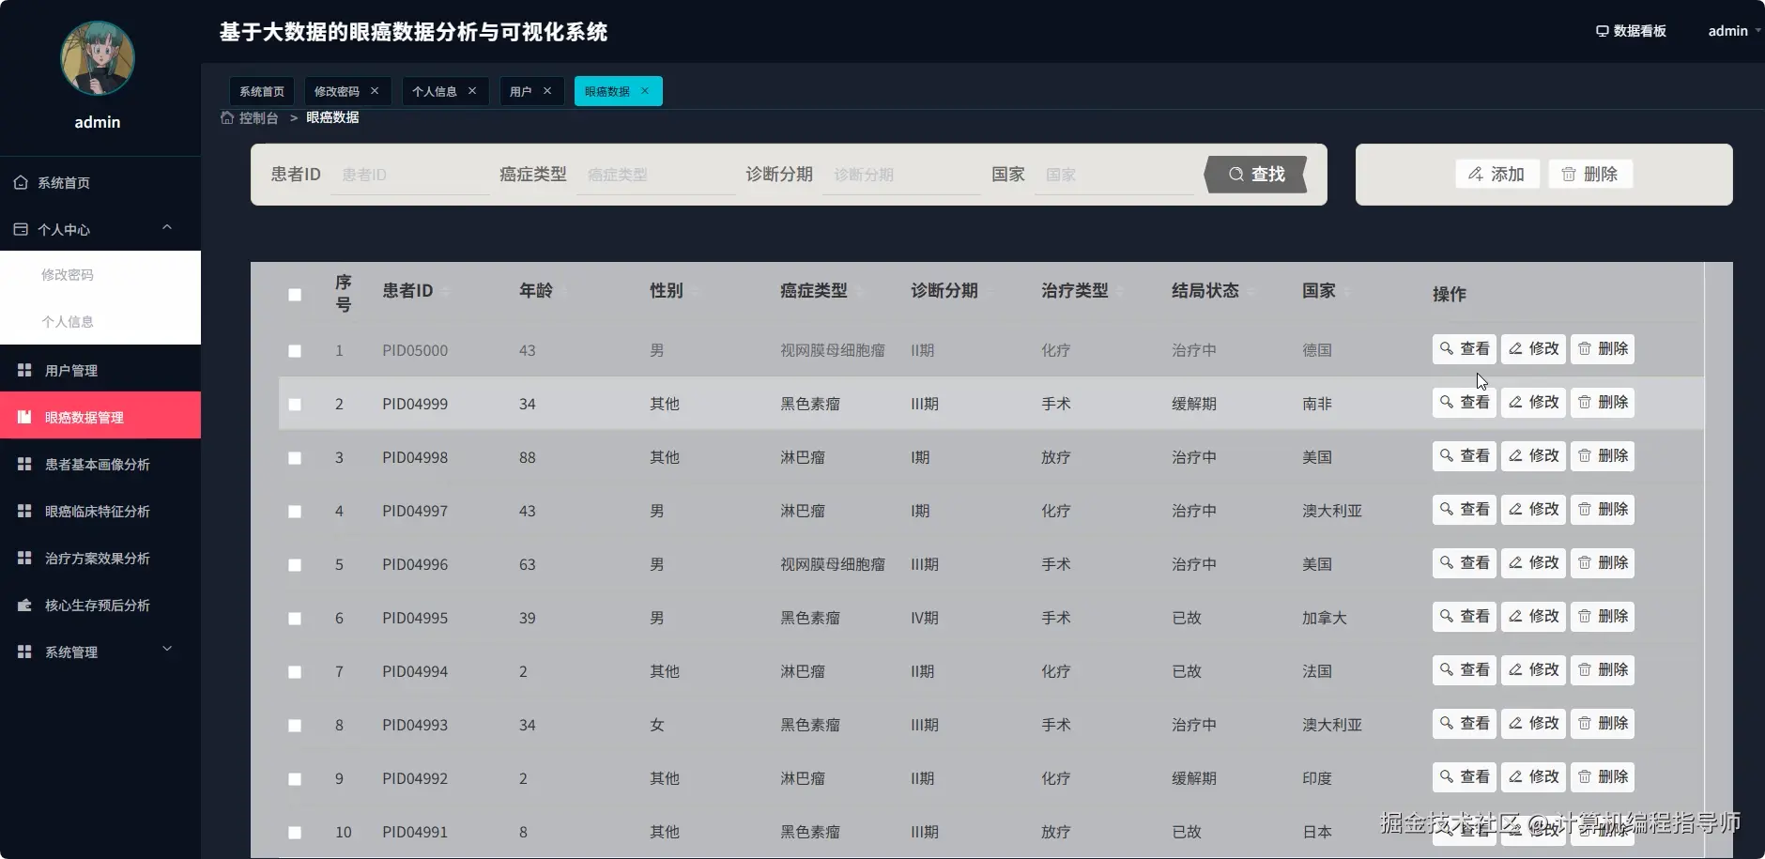Edit record PID04992 with 修改
This screenshot has height=859, width=1765.
(1533, 776)
